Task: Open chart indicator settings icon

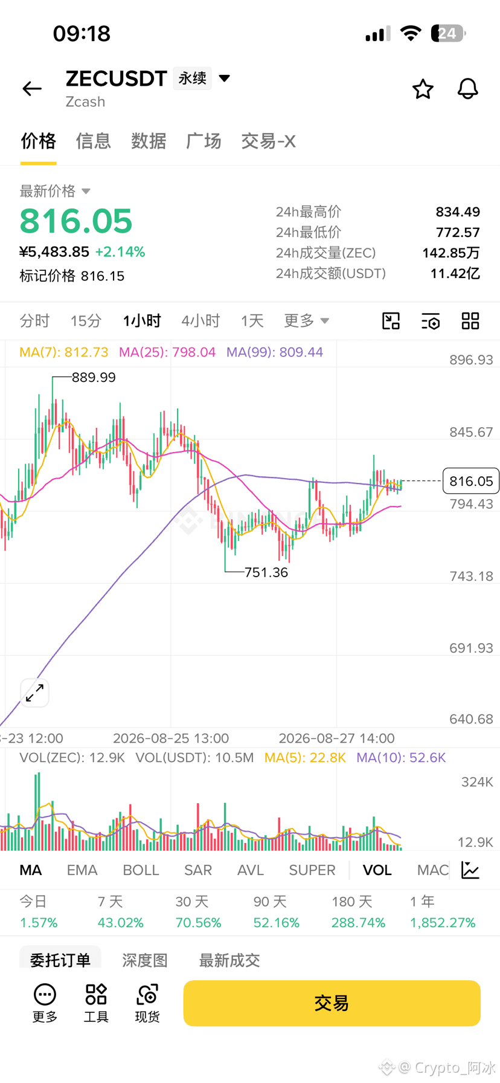Action: click(x=431, y=321)
